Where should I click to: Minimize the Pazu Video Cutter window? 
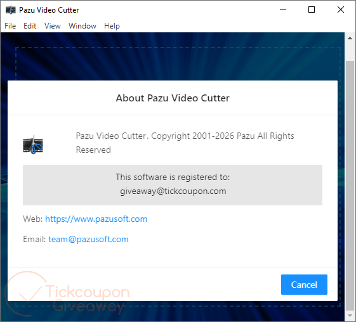coord(283,10)
